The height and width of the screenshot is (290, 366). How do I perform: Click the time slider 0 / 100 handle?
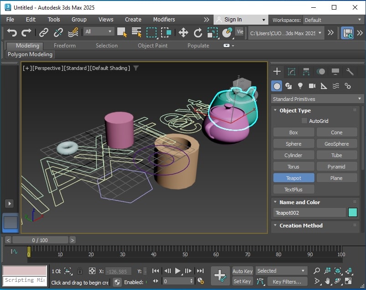40,240
